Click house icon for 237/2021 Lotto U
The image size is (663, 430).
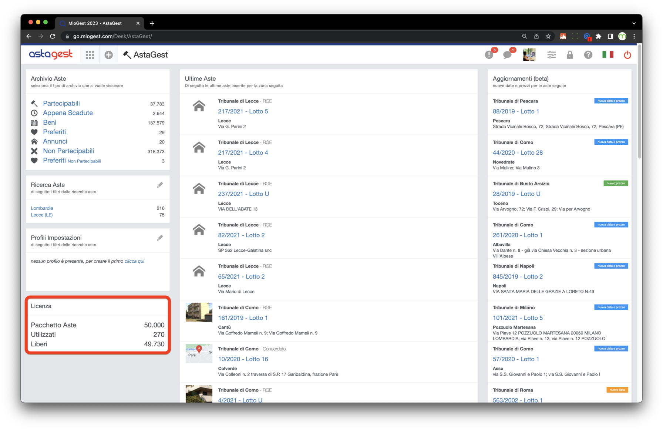(x=199, y=189)
